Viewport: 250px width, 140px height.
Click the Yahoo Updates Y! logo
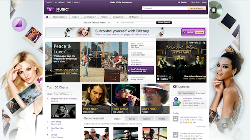pyautogui.click(x=175, y=87)
